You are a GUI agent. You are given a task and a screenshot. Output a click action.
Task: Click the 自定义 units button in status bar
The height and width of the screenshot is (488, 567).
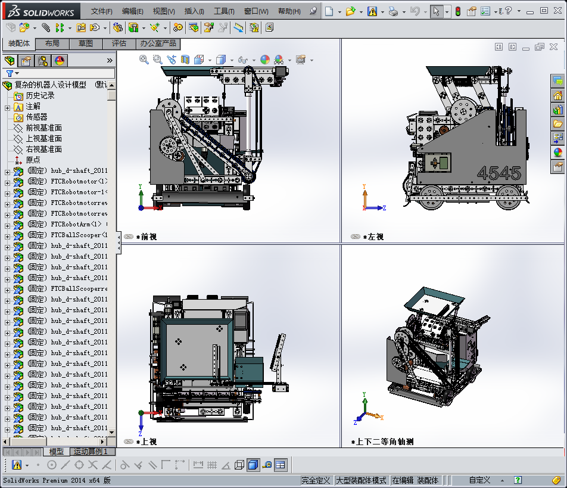tap(479, 480)
